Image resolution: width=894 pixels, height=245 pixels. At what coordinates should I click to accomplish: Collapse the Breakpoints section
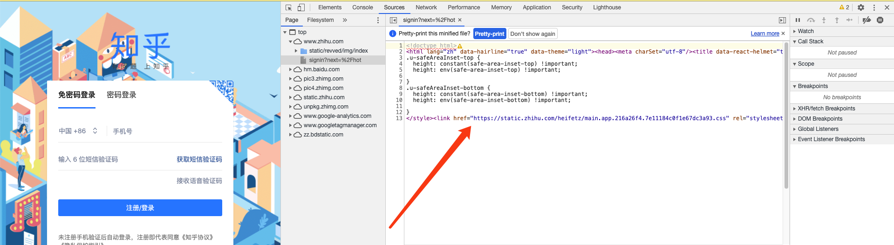click(x=842, y=86)
